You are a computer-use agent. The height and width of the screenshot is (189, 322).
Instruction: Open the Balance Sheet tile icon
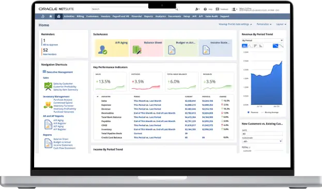pyautogui.click(x=137, y=50)
